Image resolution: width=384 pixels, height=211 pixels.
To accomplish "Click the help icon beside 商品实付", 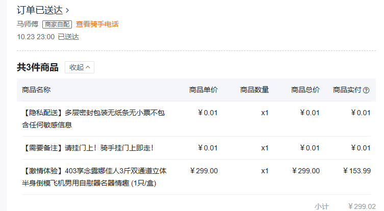I will coord(366,90).
